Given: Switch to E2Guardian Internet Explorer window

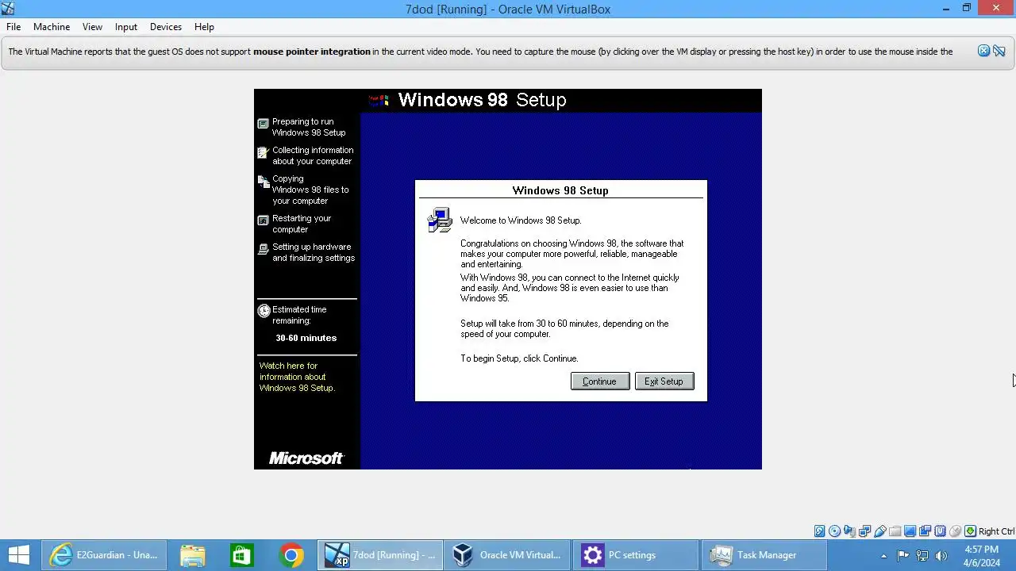Looking at the screenshot, I should [x=105, y=555].
